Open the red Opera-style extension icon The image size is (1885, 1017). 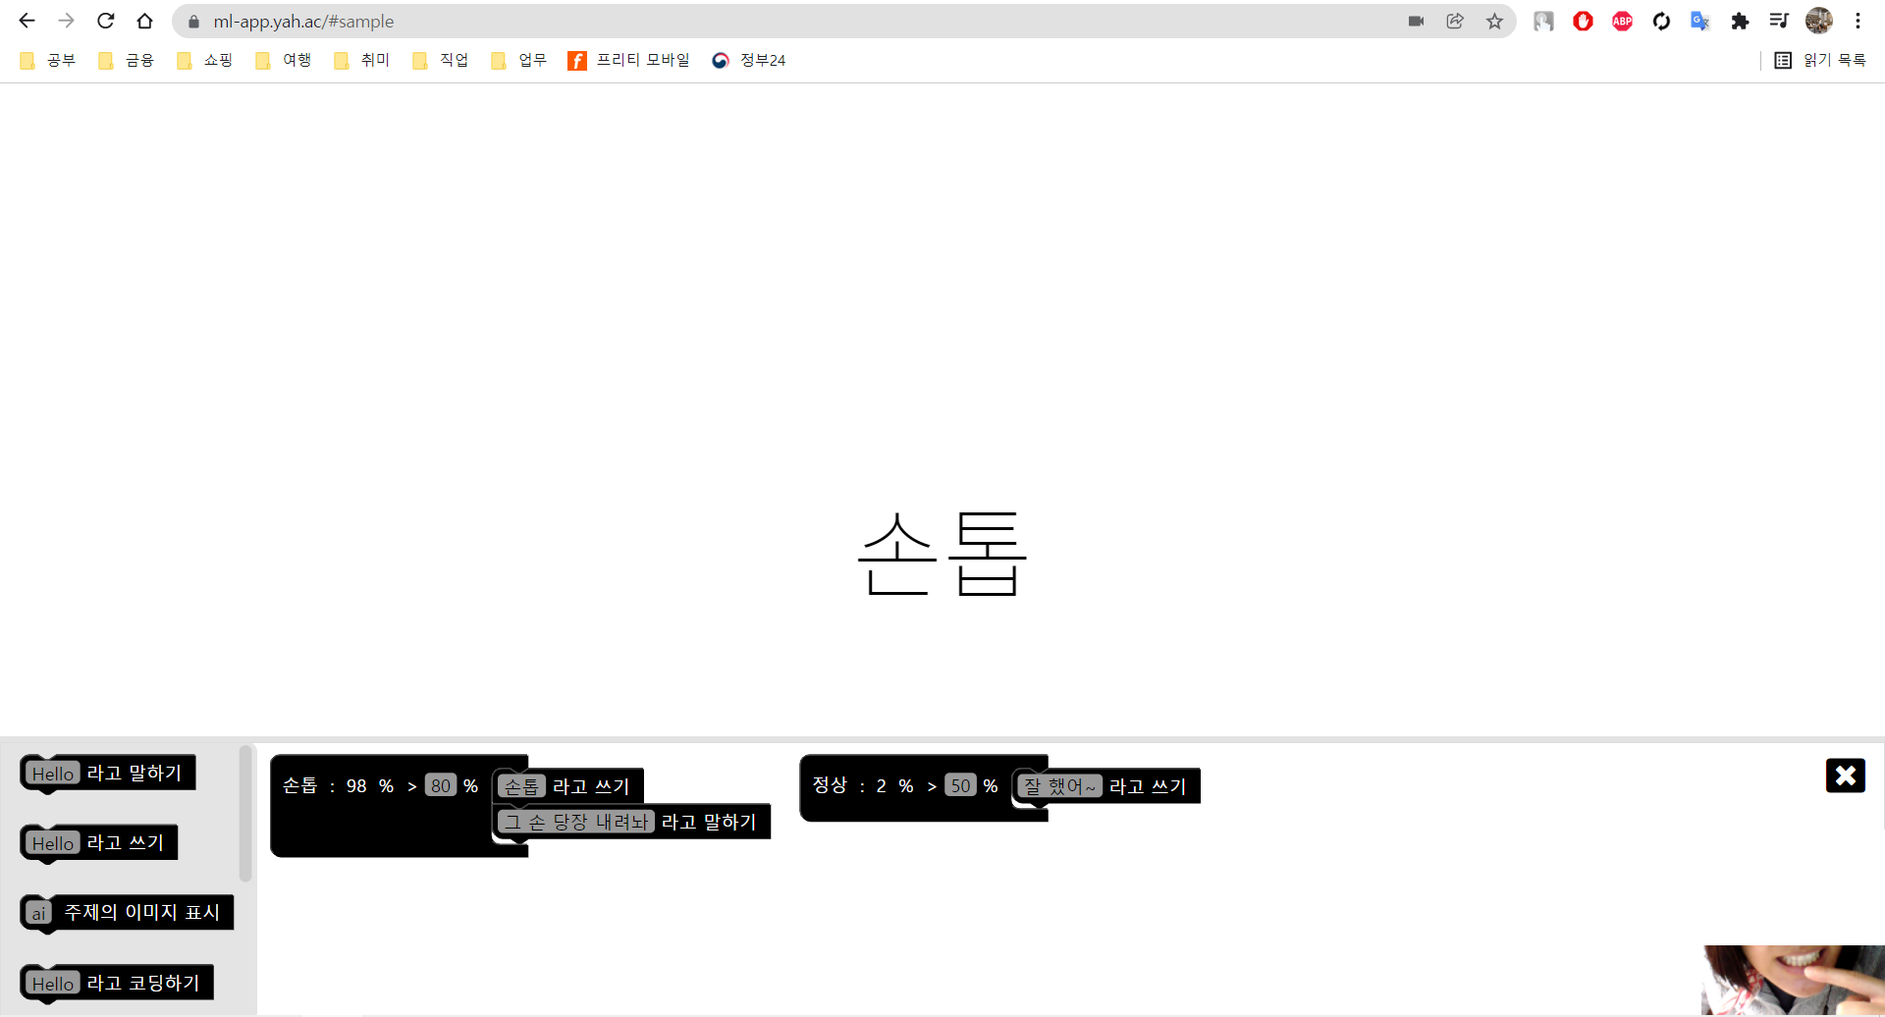point(1583,21)
